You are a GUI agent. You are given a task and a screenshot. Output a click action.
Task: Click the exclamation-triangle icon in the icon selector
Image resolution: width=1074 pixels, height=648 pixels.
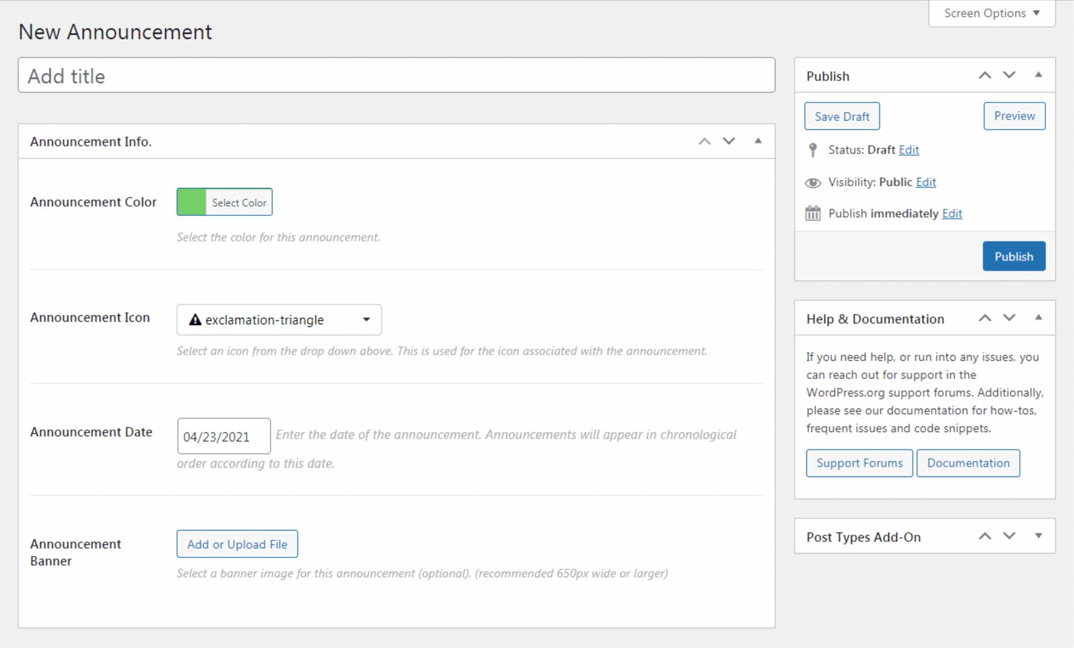click(195, 320)
